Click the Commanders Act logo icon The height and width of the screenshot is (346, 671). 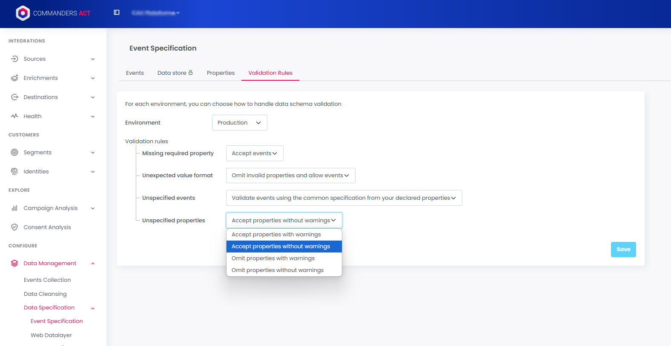pyautogui.click(x=23, y=13)
